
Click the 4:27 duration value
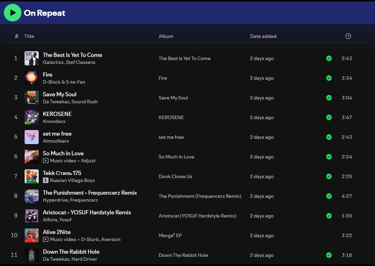[347, 196]
